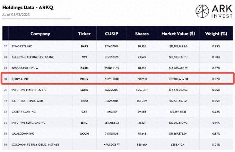Click row number 27
Viewport: 235px width, 152px height.
point(5,46)
